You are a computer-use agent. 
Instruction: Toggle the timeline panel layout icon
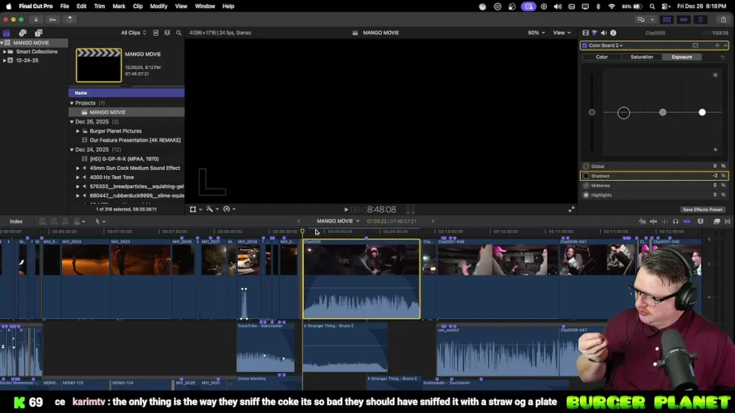(x=683, y=20)
